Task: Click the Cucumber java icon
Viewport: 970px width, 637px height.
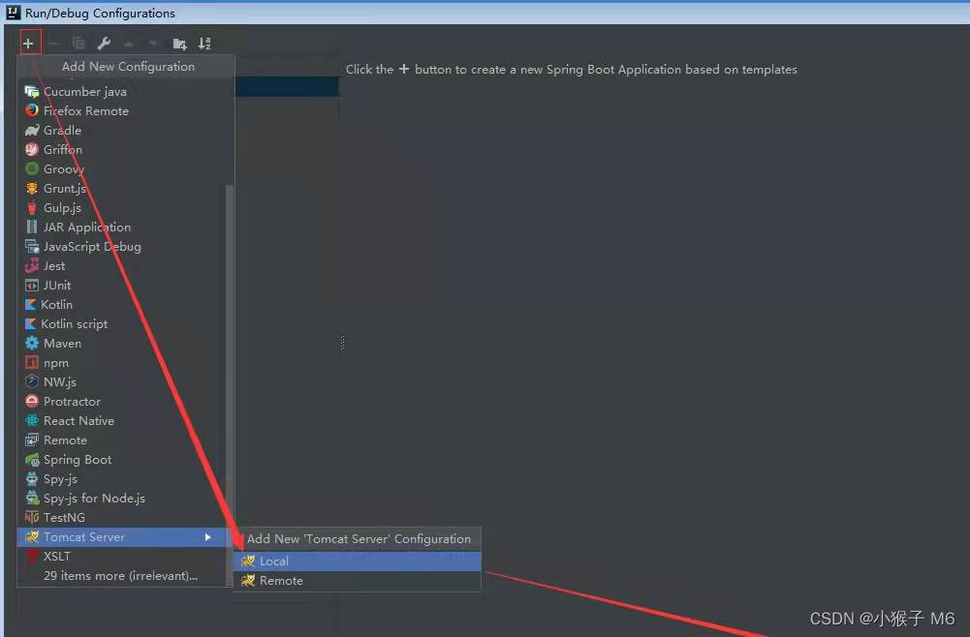Action: [32, 91]
